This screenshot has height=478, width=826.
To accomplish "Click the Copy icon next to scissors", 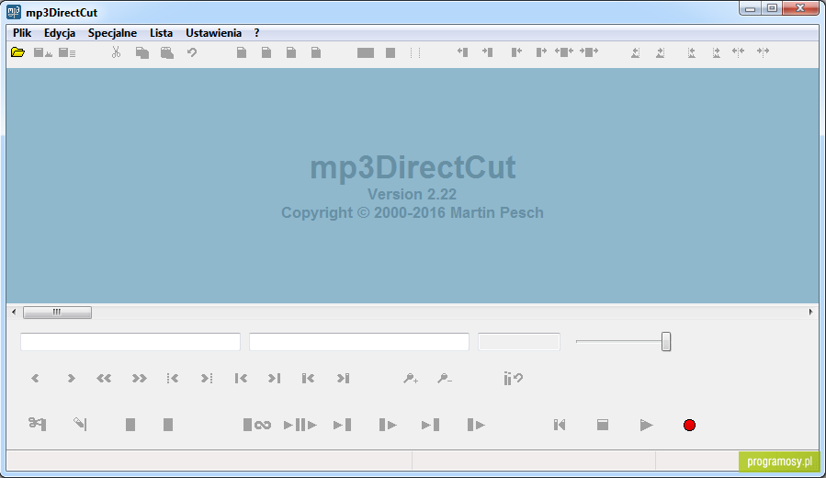I will pos(141,52).
